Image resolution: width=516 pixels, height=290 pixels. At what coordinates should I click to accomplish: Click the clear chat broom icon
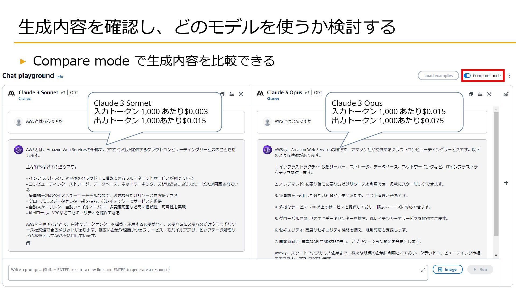pyautogui.click(x=506, y=94)
